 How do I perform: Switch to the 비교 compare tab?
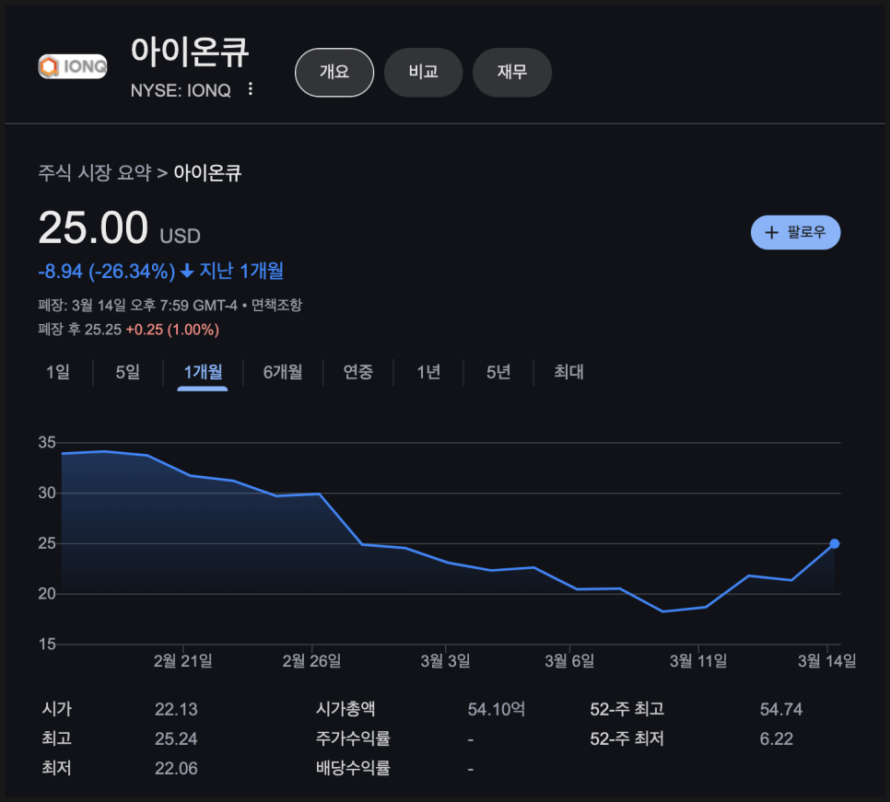coord(424,72)
